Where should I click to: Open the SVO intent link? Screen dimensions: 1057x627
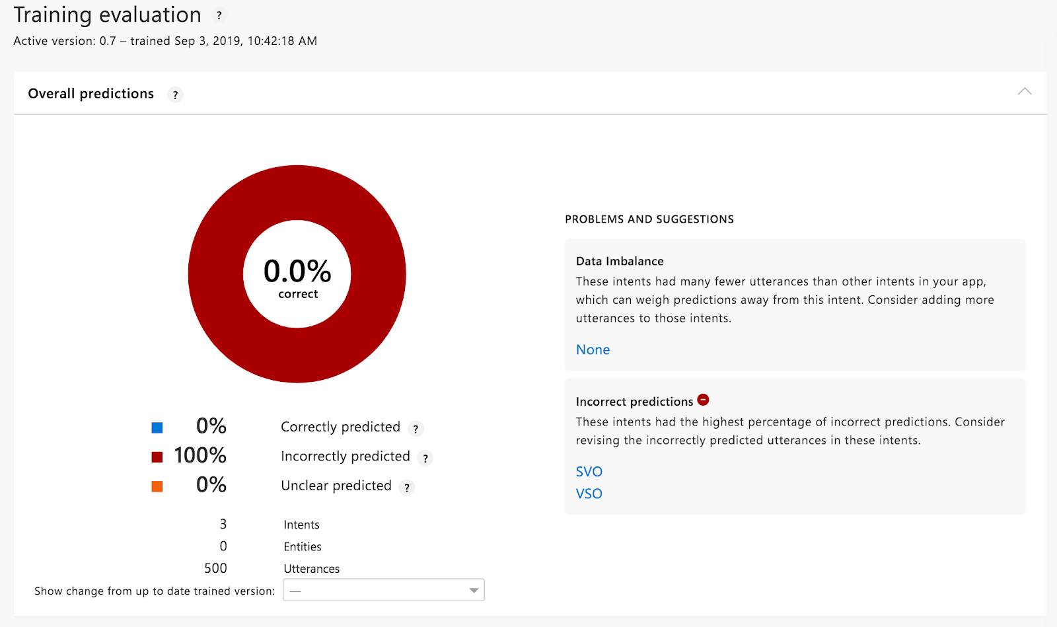point(589,472)
